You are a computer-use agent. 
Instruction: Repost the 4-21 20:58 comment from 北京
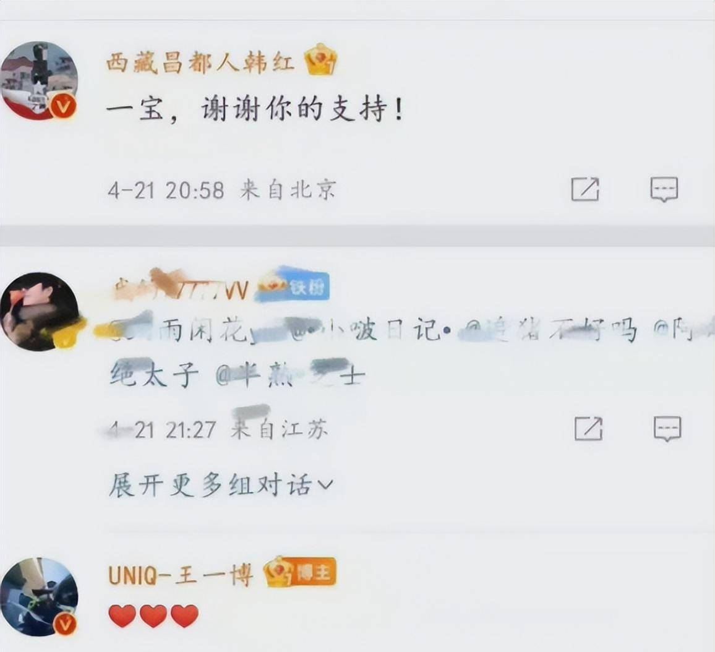586,189
